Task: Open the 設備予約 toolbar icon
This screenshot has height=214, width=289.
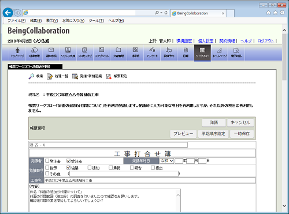Action: 169,52
